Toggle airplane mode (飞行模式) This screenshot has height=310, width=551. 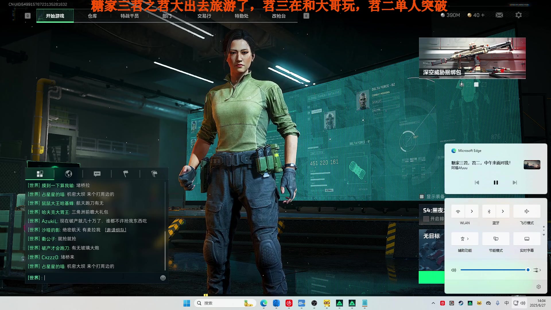point(527,211)
